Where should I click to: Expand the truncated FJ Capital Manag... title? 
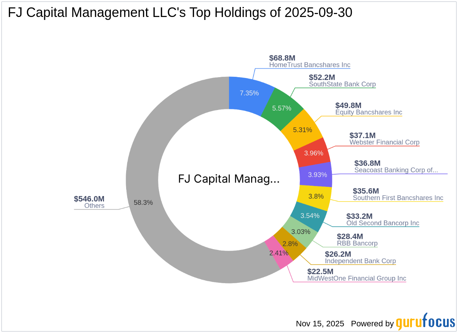click(229, 179)
